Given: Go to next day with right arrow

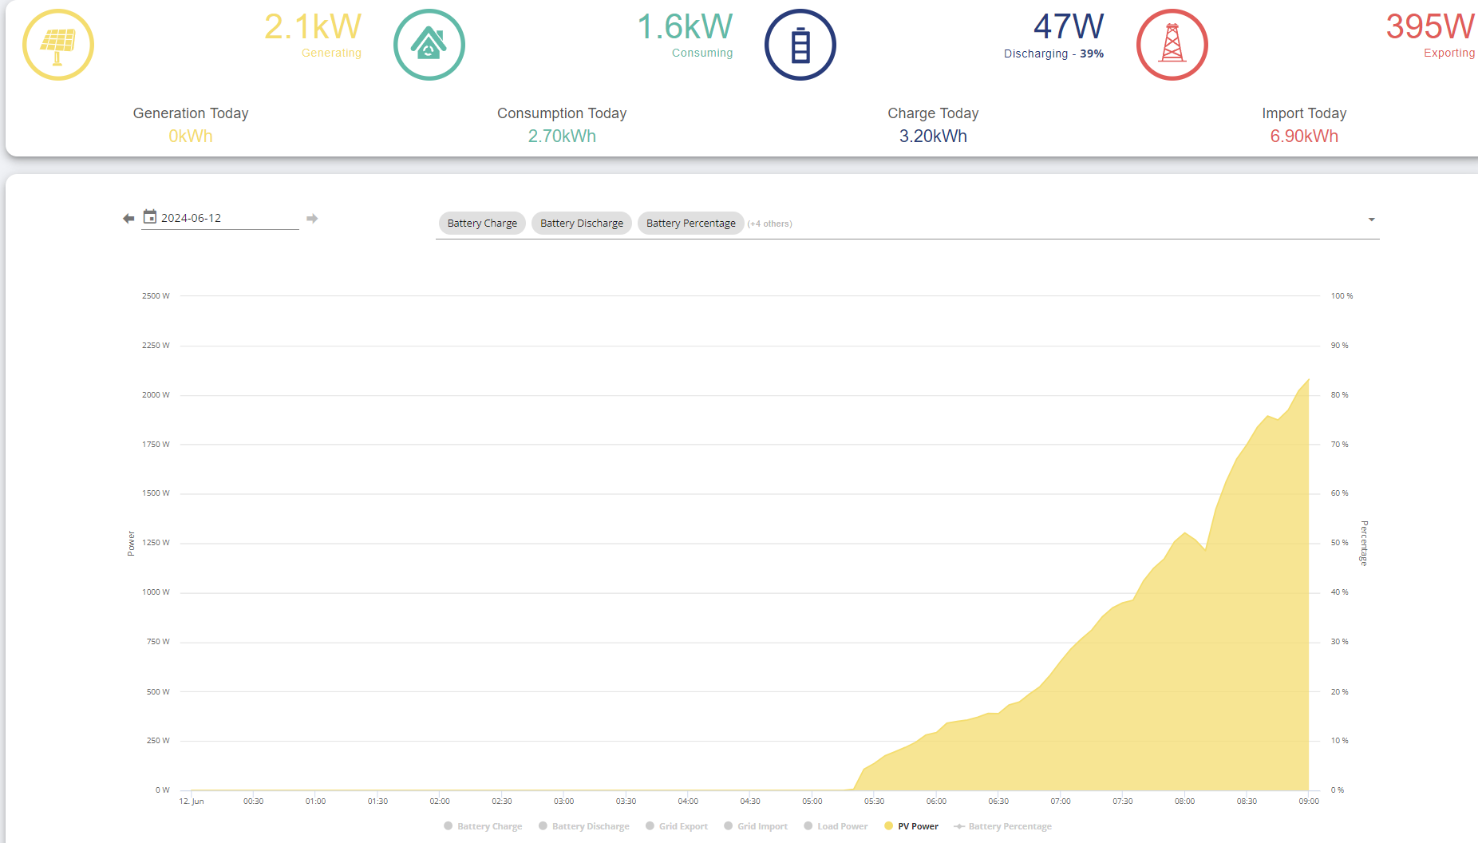Looking at the screenshot, I should 312,219.
